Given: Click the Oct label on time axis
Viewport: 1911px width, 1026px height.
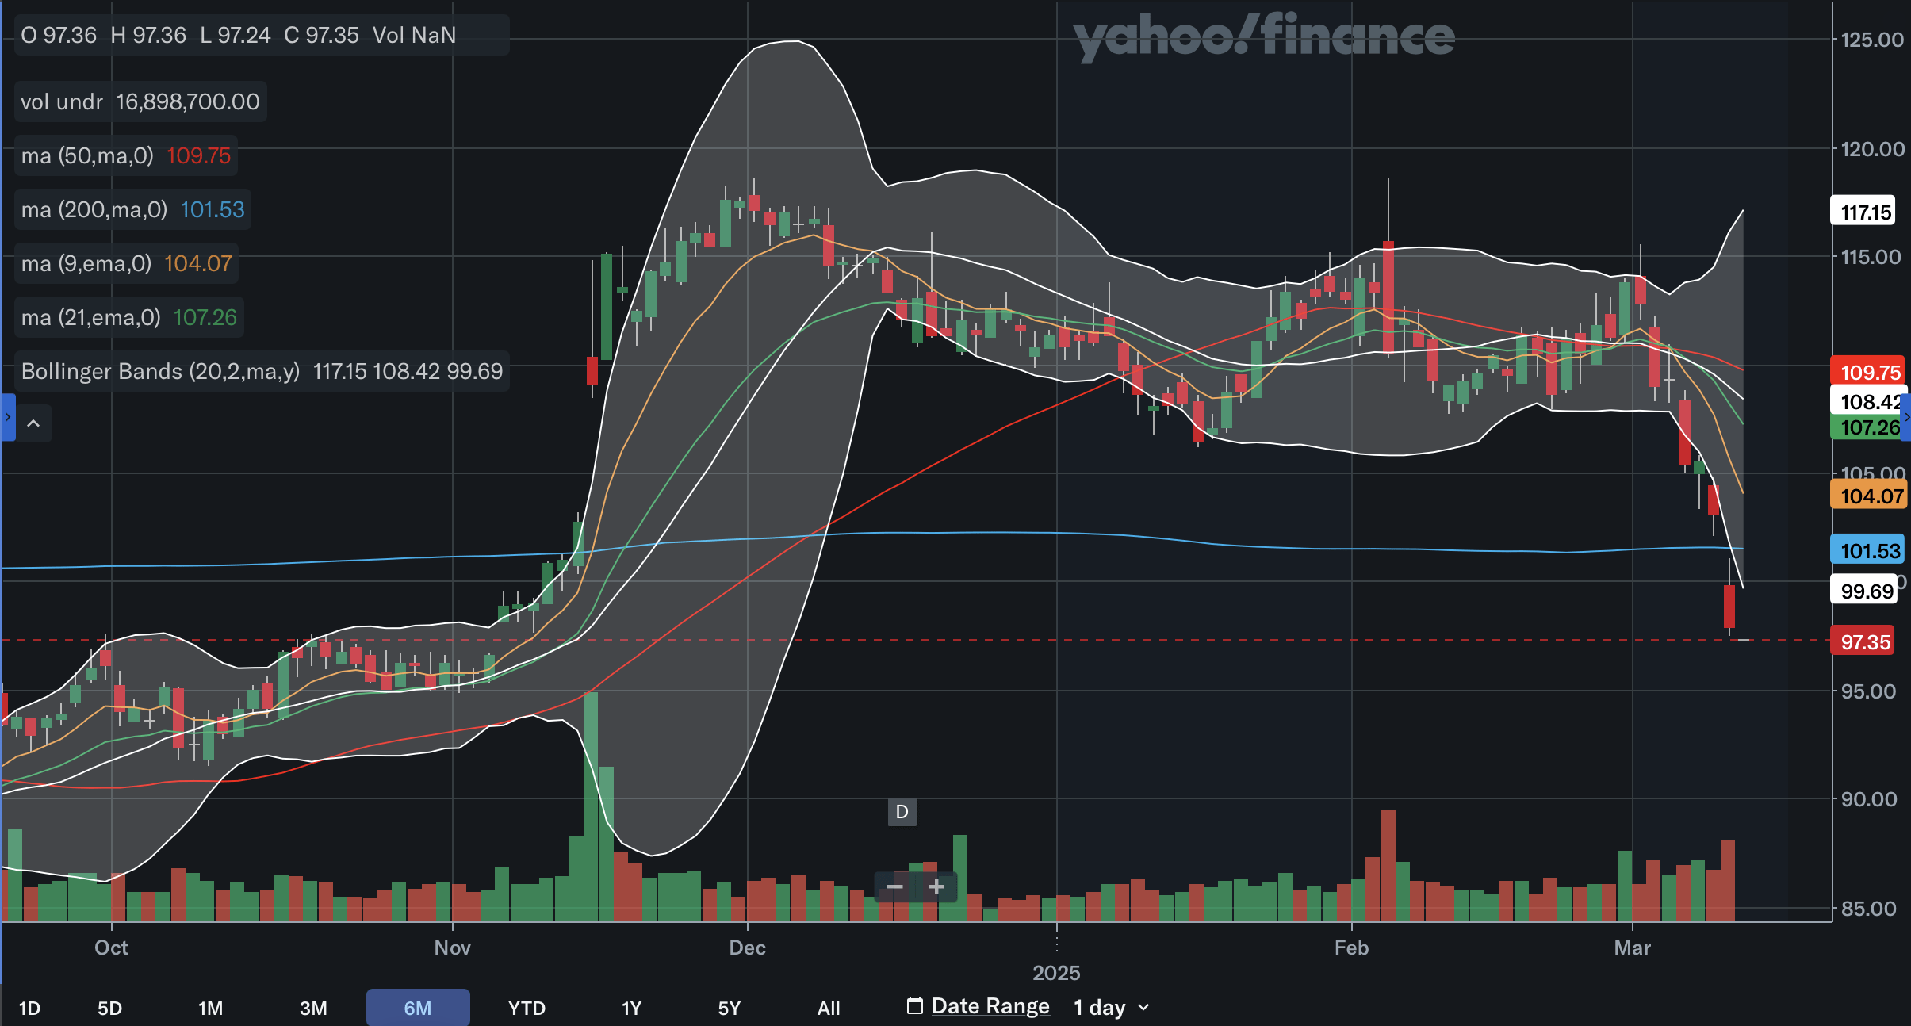Looking at the screenshot, I should tap(111, 948).
